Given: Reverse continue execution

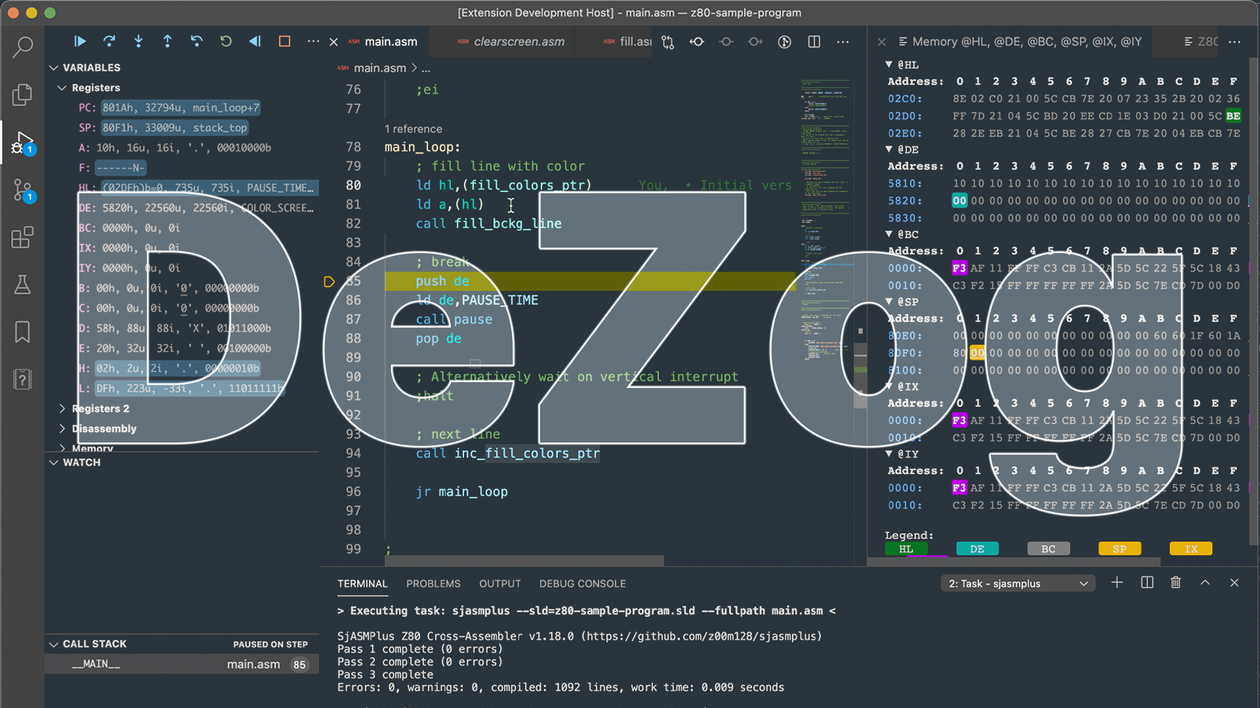Looking at the screenshot, I should click(x=255, y=41).
